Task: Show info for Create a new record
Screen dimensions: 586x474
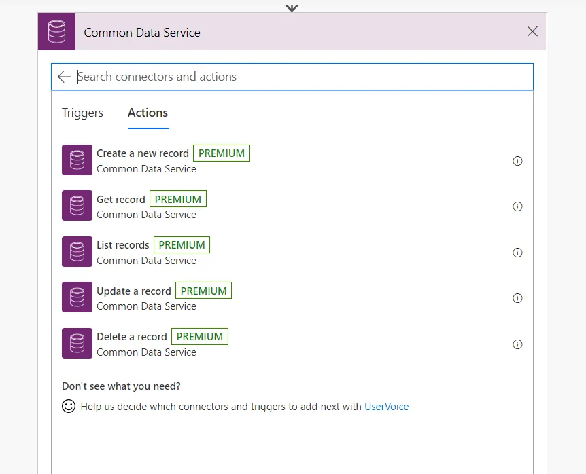Action: [x=517, y=161]
